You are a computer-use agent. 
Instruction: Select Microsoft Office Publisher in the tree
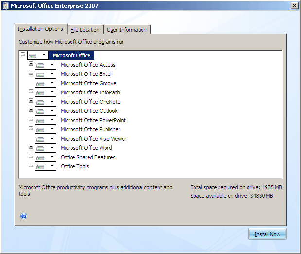click(x=90, y=129)
